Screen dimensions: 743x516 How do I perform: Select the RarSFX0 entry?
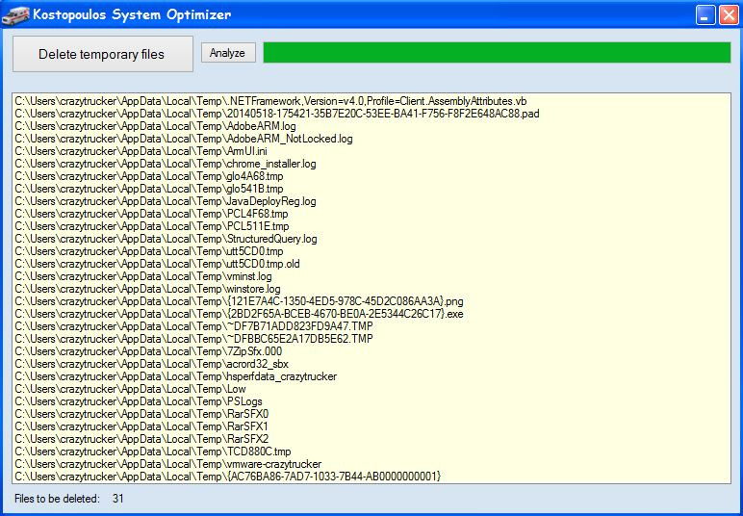point(141,414)
